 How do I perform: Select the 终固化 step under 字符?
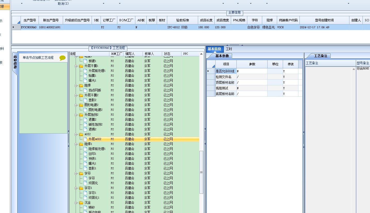93,183
